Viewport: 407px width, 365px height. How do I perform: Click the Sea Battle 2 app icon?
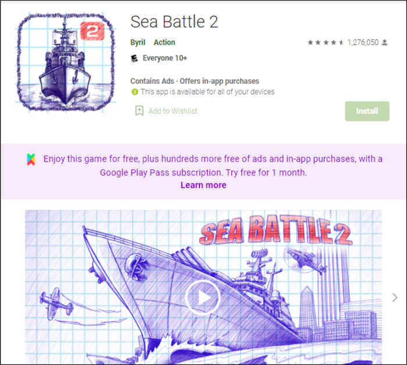(x=65, y=62)
